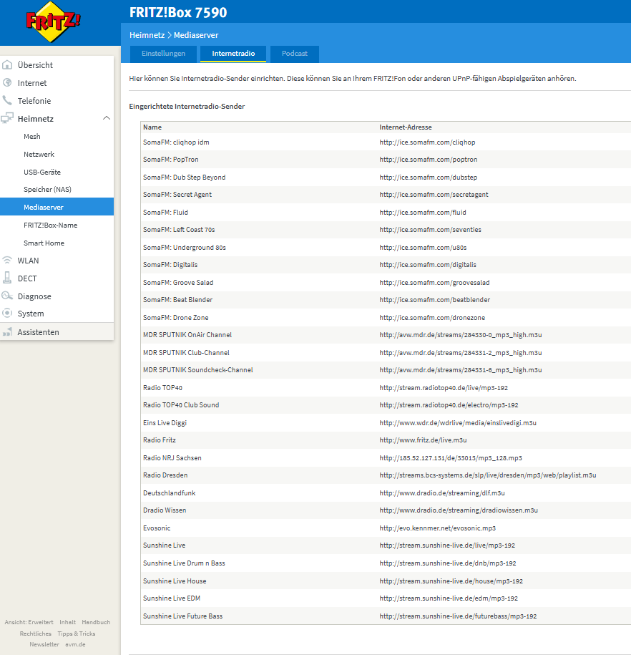Screen dimensions: 631x655
Task: Select Evosonic station name
Action: point(157,528)
